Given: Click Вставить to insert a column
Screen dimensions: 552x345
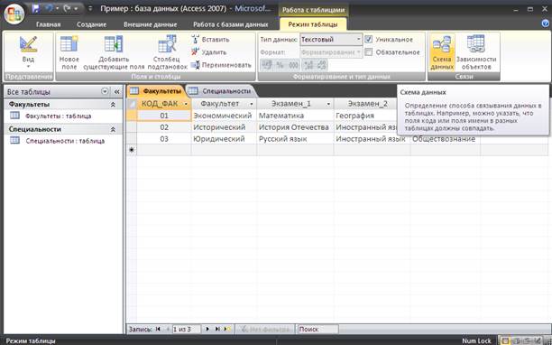Looking at the screenshot, I should click(x=210, y=40).
